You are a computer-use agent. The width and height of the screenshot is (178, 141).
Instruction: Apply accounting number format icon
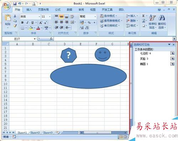[x=82, y=22]
